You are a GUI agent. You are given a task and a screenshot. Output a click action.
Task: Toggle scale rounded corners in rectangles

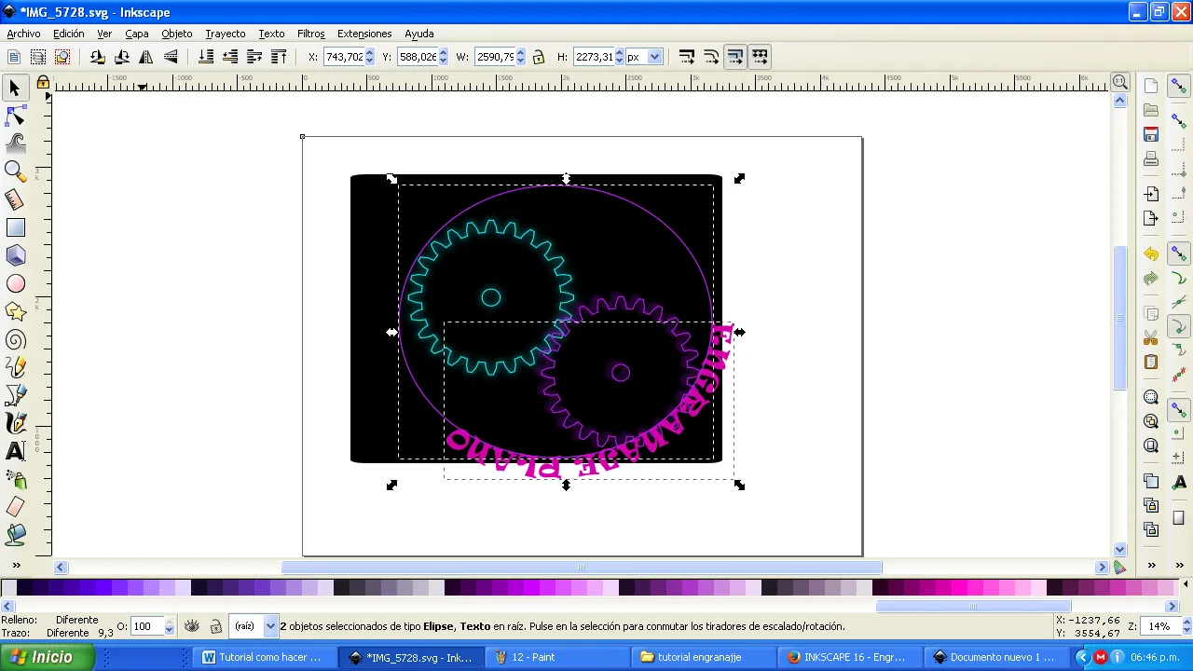point(711,57)
